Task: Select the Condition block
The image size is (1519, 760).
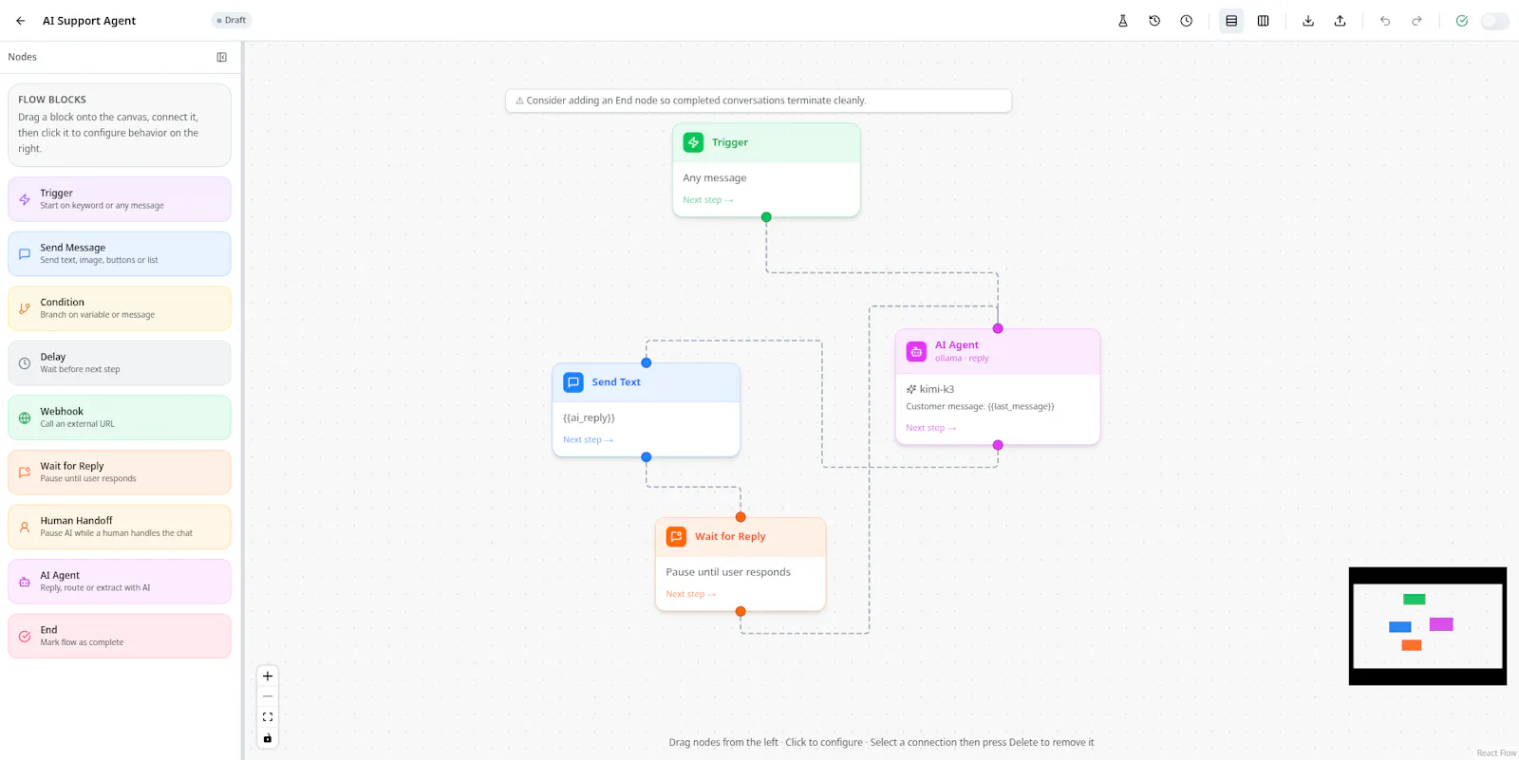Action: [x=120, y=308]
